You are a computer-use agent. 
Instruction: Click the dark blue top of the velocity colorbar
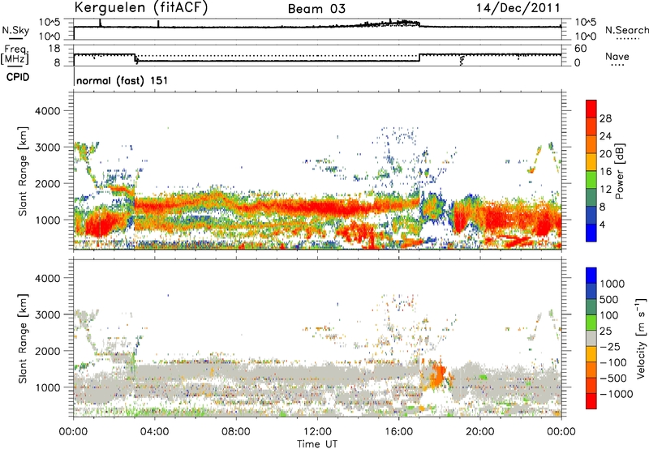591,276
